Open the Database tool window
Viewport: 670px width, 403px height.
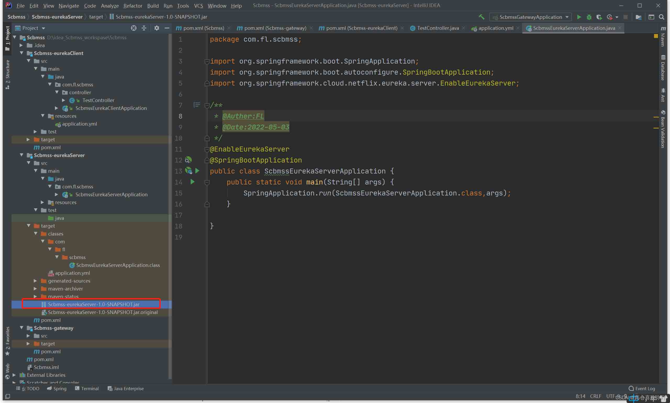[663, 68]
